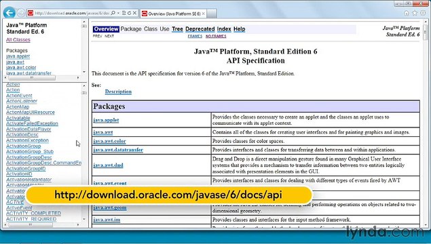The image size is (431, 244).
Task: Open the ActionMapUIResource class link
Action: [31, 113]
